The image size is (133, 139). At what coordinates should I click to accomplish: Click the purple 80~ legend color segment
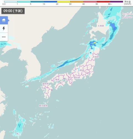coord(116,2)
